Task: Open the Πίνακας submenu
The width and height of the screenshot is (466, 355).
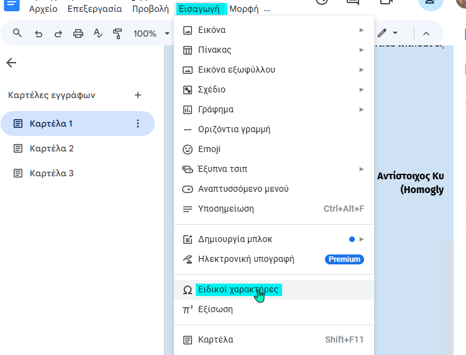Action: click(274, 50)
